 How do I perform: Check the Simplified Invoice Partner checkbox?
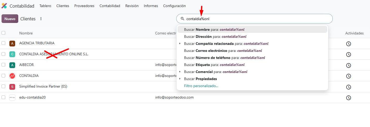coord(3,86)
